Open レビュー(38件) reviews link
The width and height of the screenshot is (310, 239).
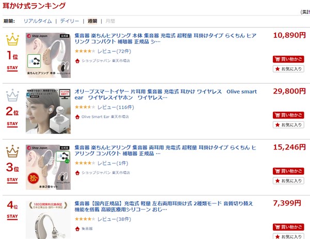[x=114, y=219]
